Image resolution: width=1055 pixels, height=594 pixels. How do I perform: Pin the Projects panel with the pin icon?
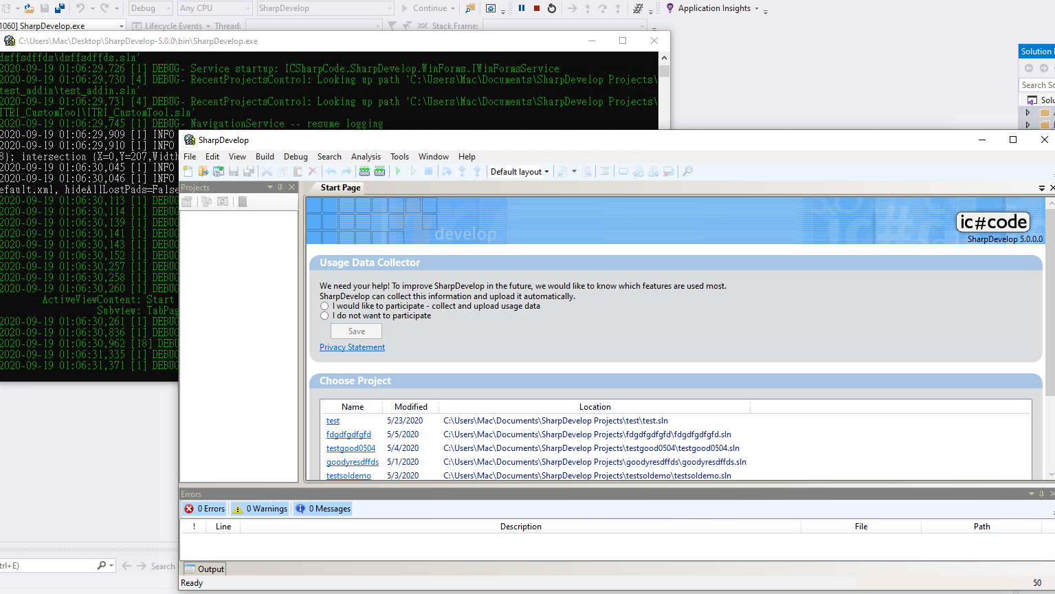pos(281,186)
